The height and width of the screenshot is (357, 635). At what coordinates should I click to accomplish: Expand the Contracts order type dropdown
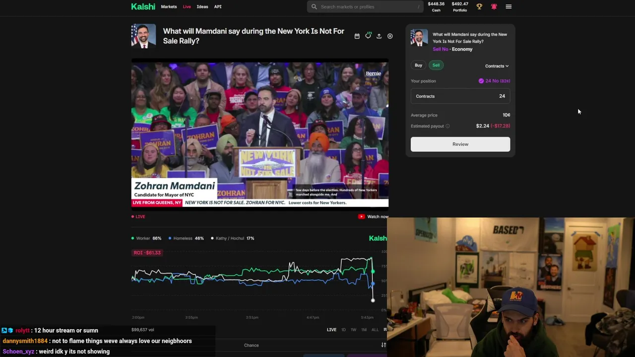497,66
